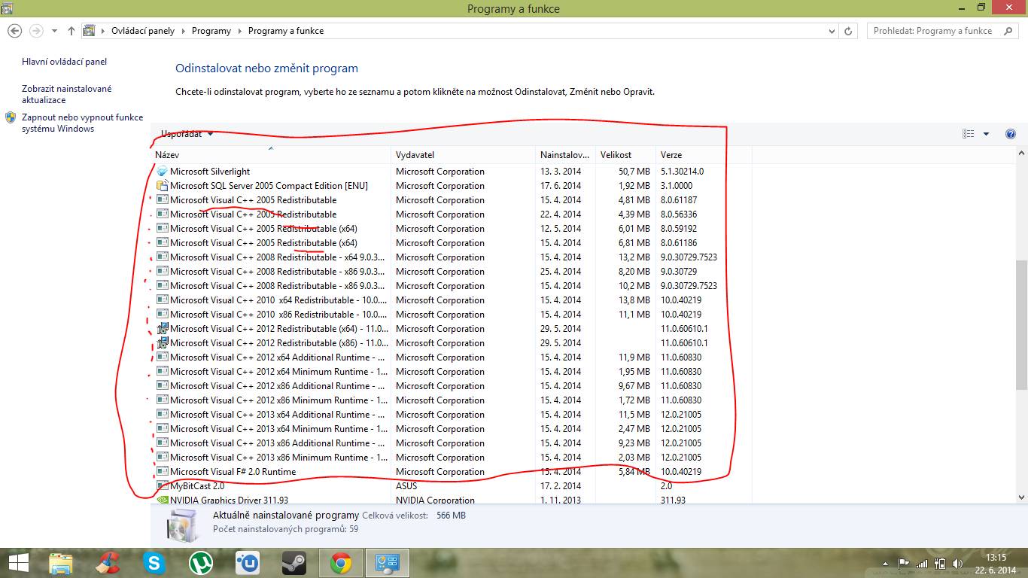Image resolution: width=1028 pixels, height=578 pixels.
Task: Select Visual C++ 2013 x64 Additional Runtime
Action: click(452, 415)
